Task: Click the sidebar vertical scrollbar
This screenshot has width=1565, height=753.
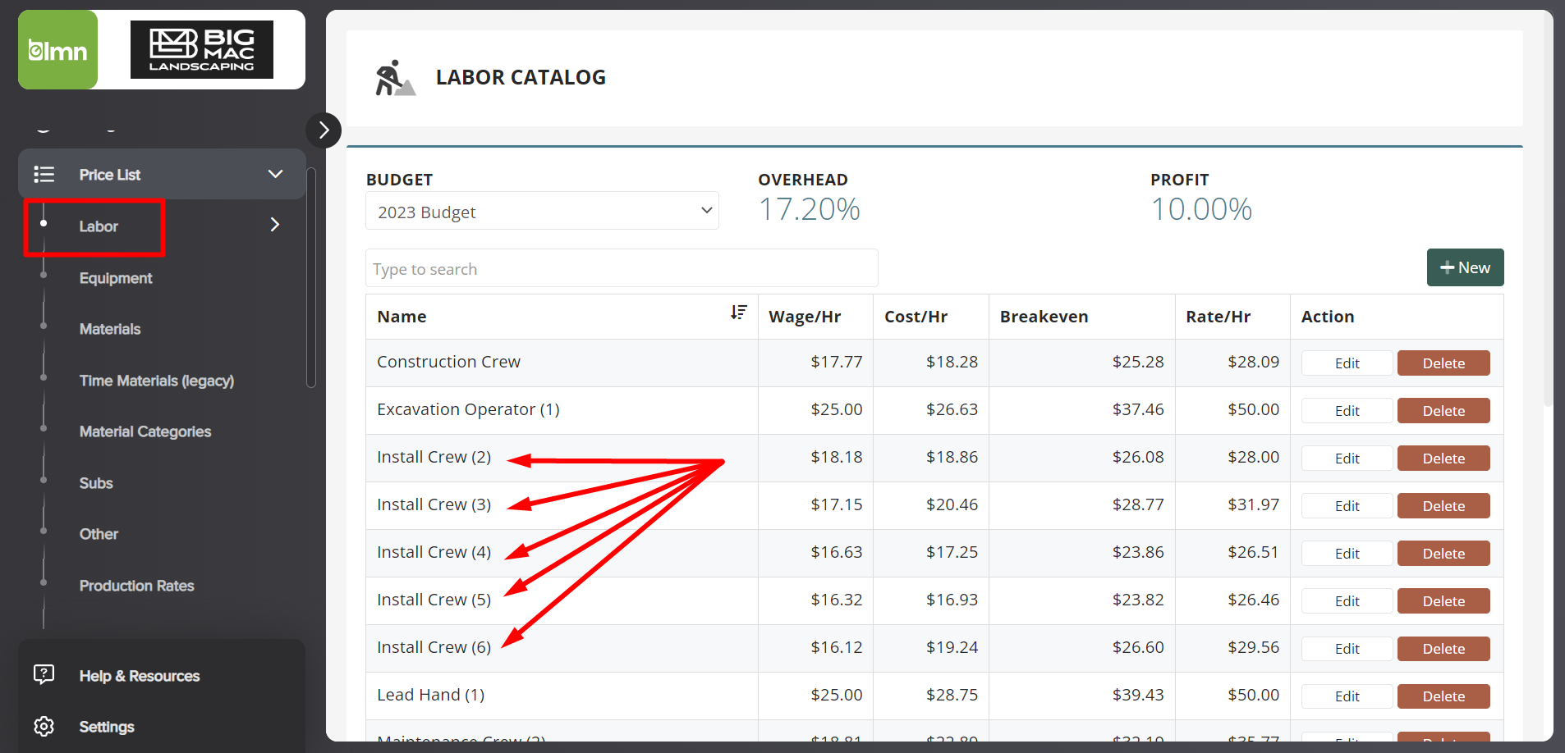Action: tap(310, 277)
